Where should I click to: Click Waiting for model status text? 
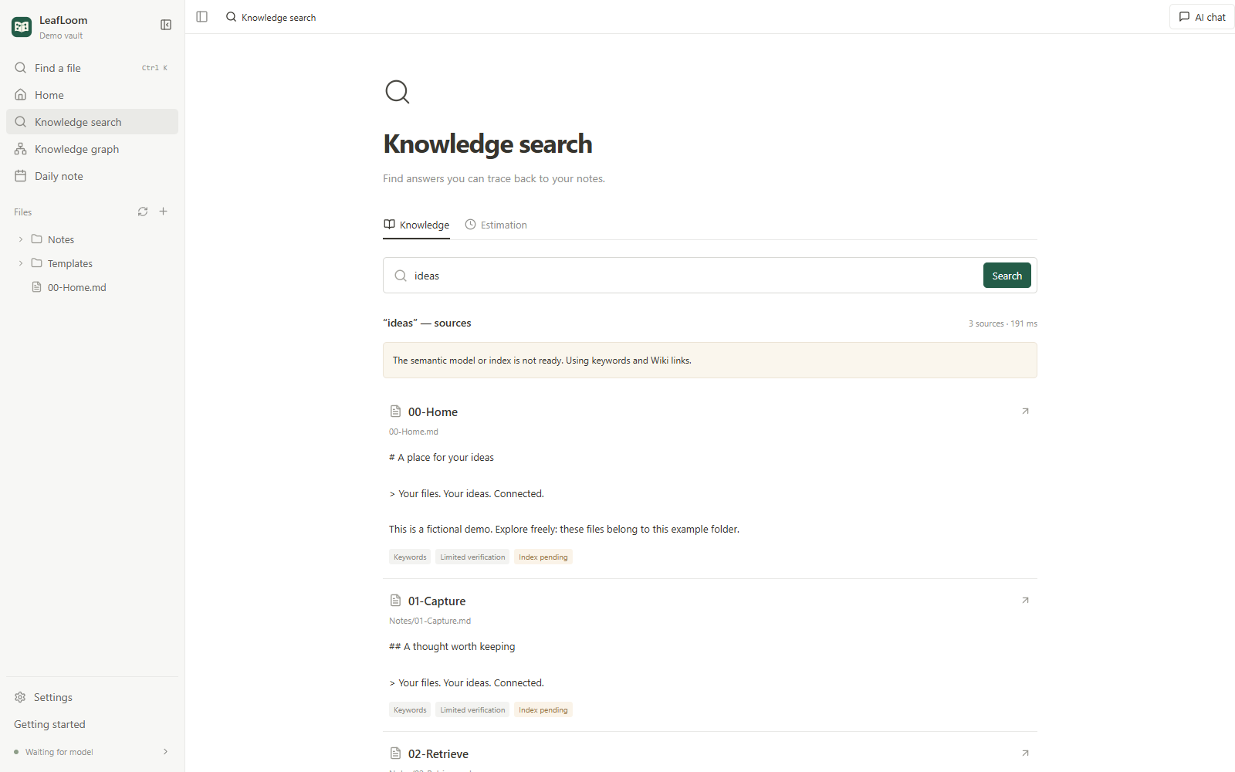59,752
